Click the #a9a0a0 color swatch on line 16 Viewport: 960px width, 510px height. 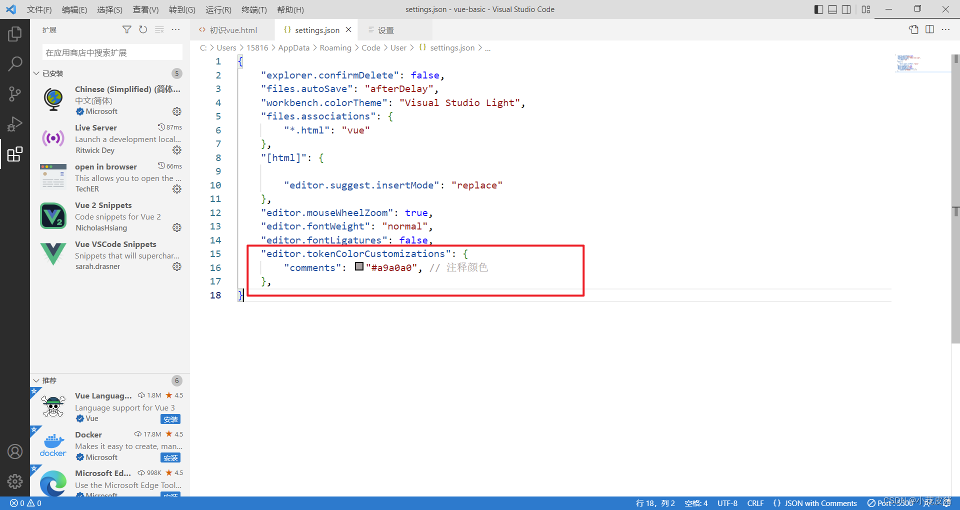pos(359,266)
